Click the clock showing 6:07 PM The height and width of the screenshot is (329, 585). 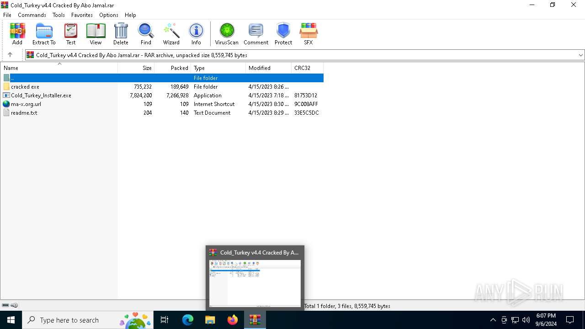click(x=546, y=316)
